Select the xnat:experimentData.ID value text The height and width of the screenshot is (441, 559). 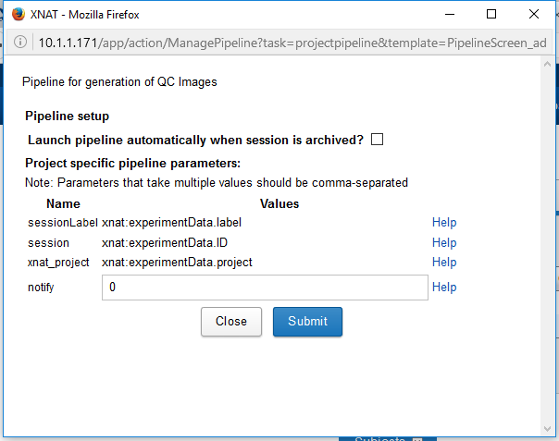[x=164, y=242]
